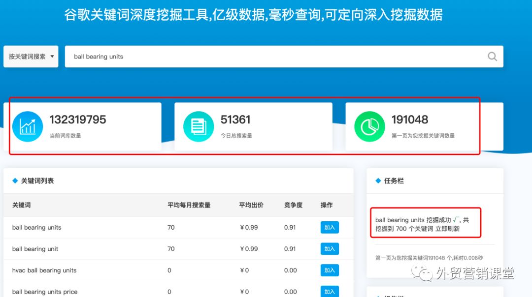Click the document icon on 今日总搜索量 card
Image resolution: width=532 pixels, height=297 pixels.
[x=199, y=126]
